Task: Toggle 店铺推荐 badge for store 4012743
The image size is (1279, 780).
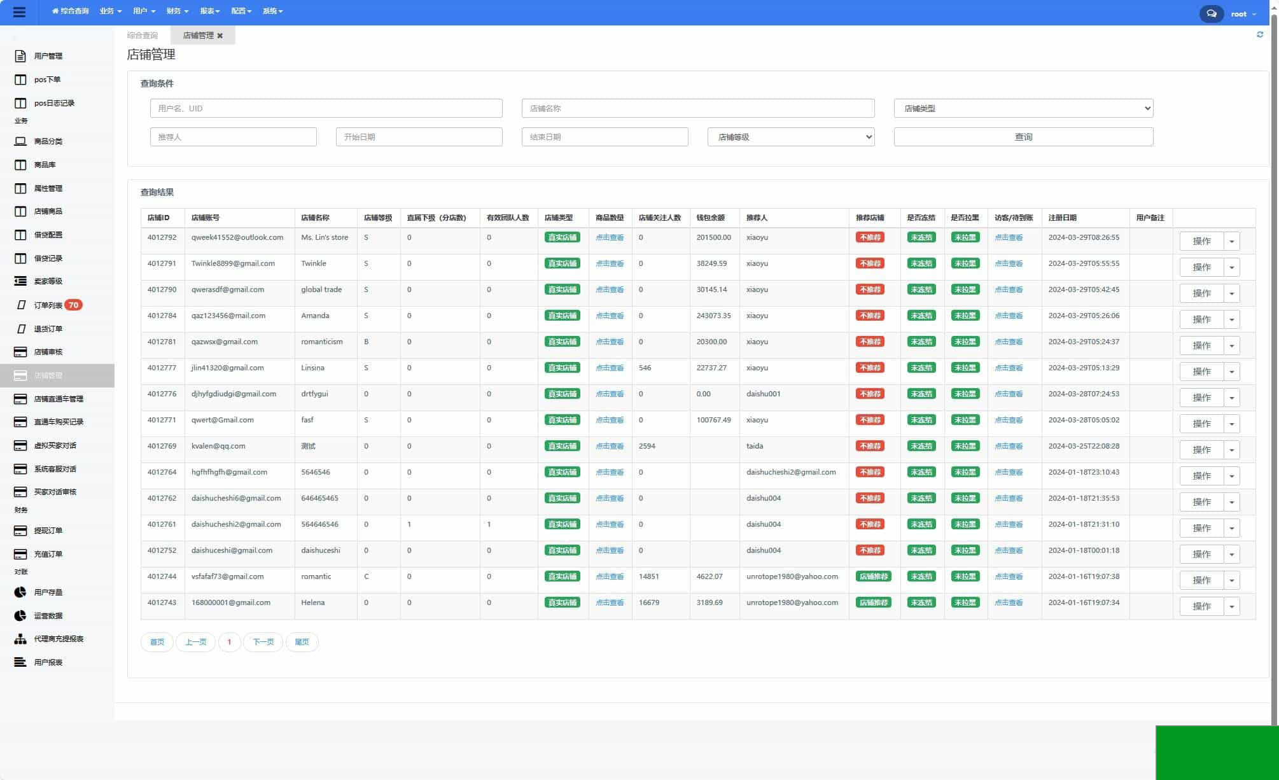Action: [873, 602]
